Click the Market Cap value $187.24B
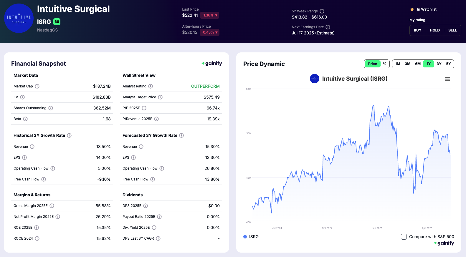The width and height of the screenshot is (466, 257). pos(102,86)
